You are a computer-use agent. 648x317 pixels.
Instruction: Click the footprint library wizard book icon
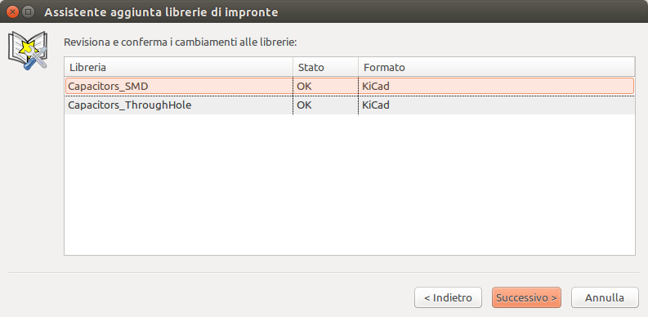point(28,51)
